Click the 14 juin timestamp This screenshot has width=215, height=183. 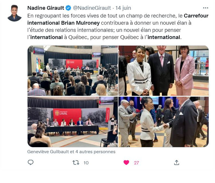[x=123, y=8]
